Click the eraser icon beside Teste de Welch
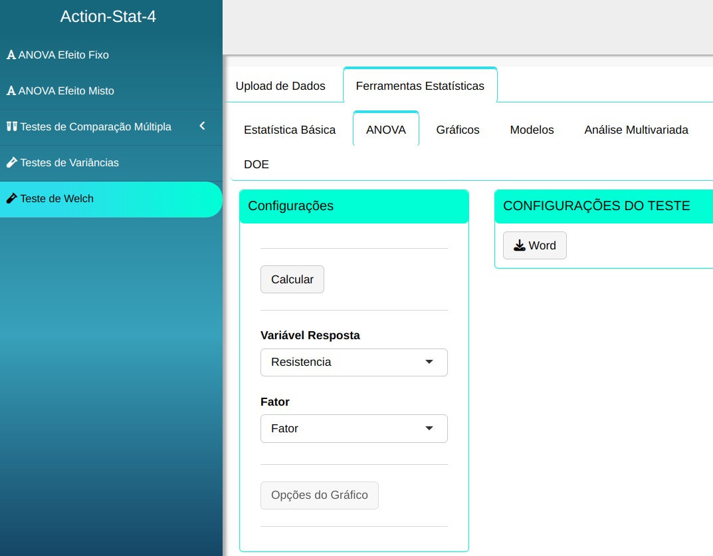Image resolution: width=713 pixels, height=556 pixels. pos(11,199)
